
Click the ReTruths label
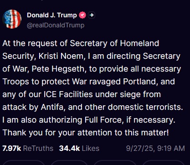38,148
